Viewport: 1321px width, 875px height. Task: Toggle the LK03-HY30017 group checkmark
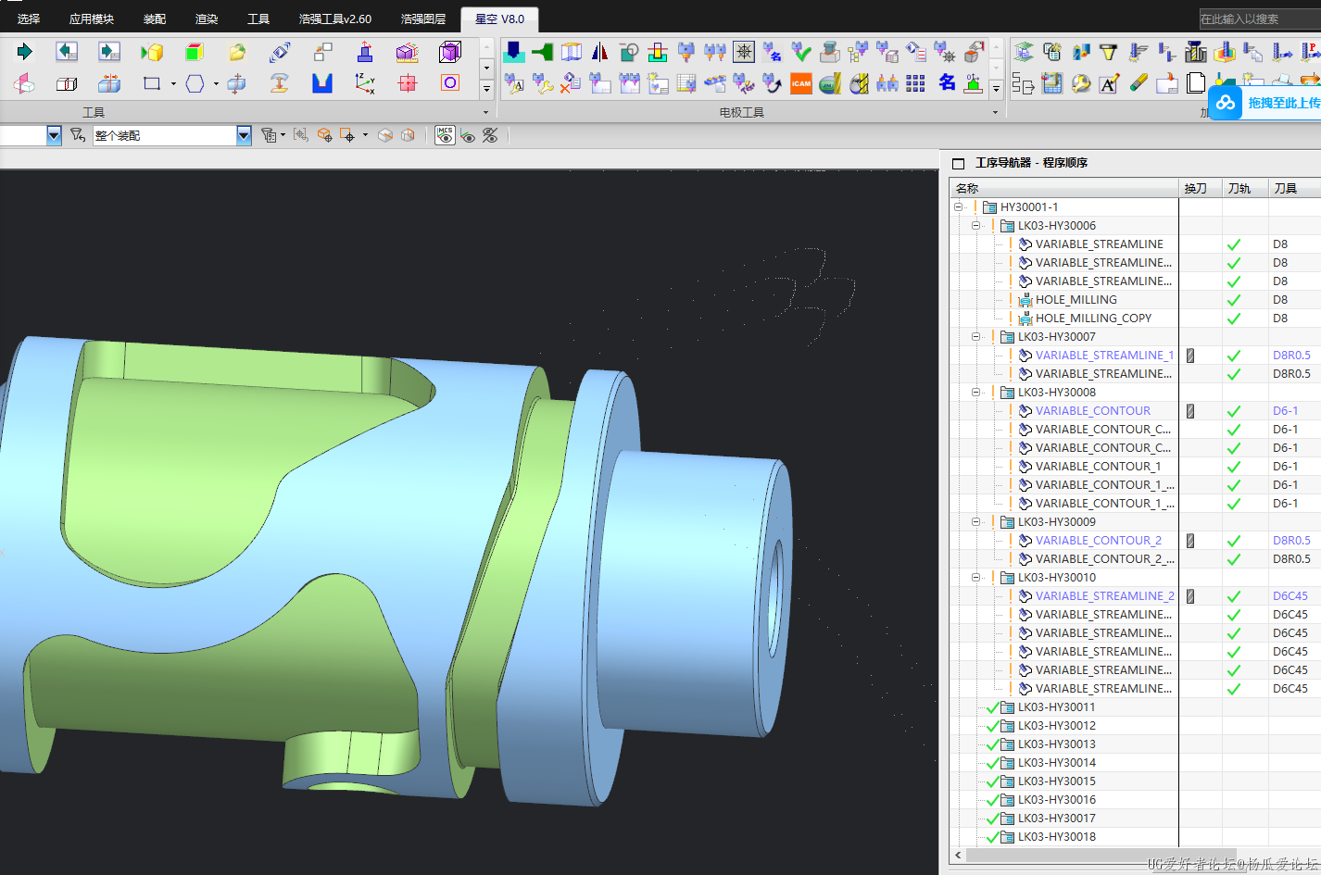993,819
